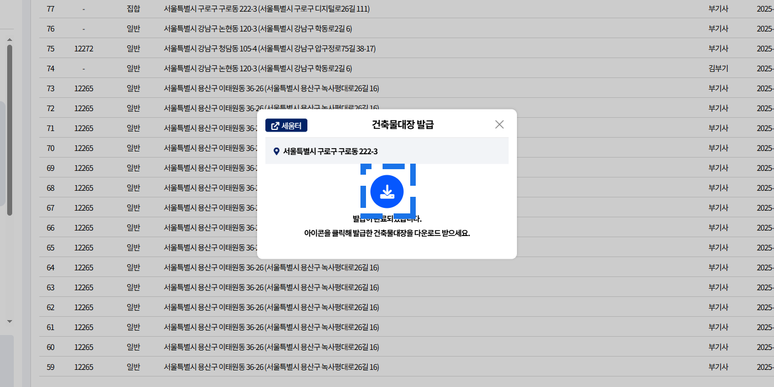774x387 pixels.
Task: Click the location pin icon in dialog
Action: coord(276,151)
